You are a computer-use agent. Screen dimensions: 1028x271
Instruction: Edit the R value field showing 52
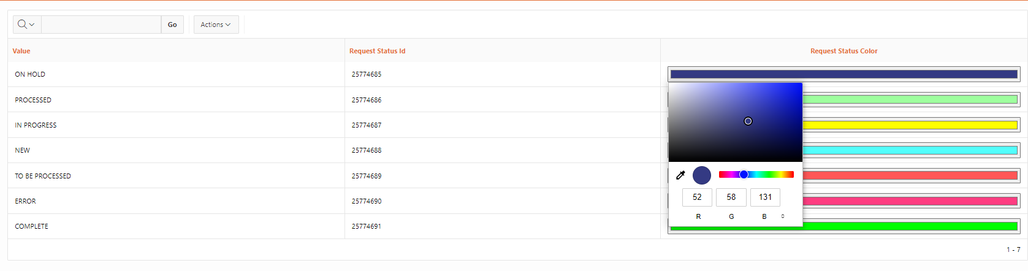point(697,197)
